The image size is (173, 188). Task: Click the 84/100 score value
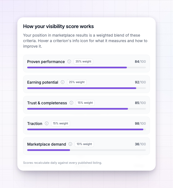tap(140, 61)
